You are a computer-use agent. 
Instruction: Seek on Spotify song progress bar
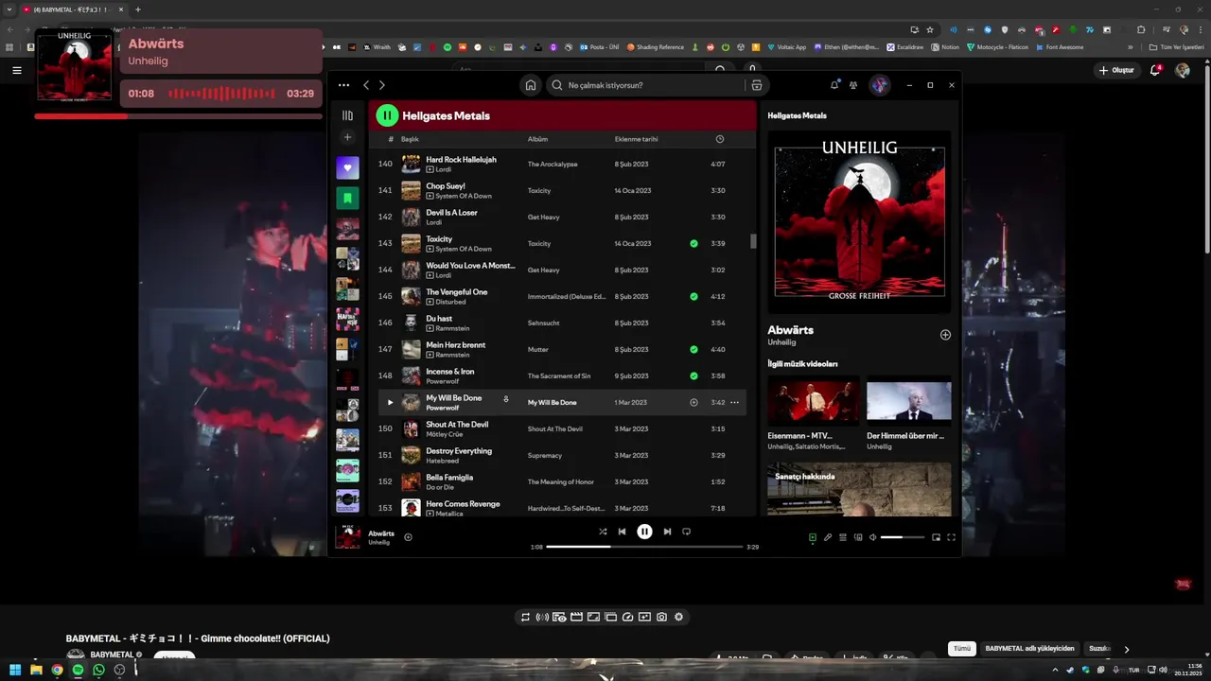(x=644, y=547)
